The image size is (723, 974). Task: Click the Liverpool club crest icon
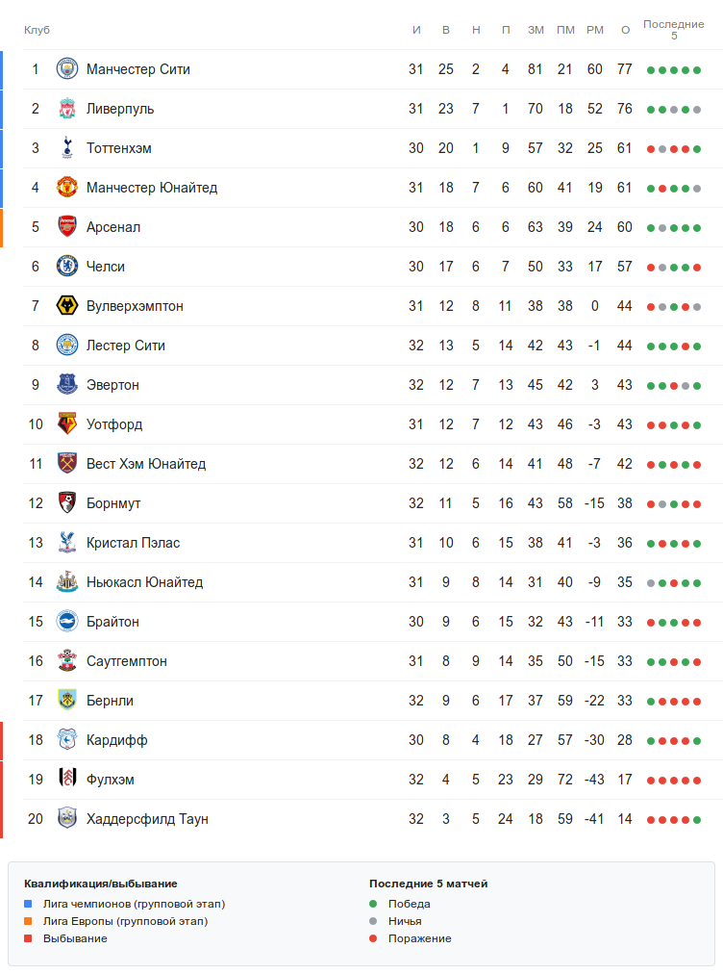(66, 109)
